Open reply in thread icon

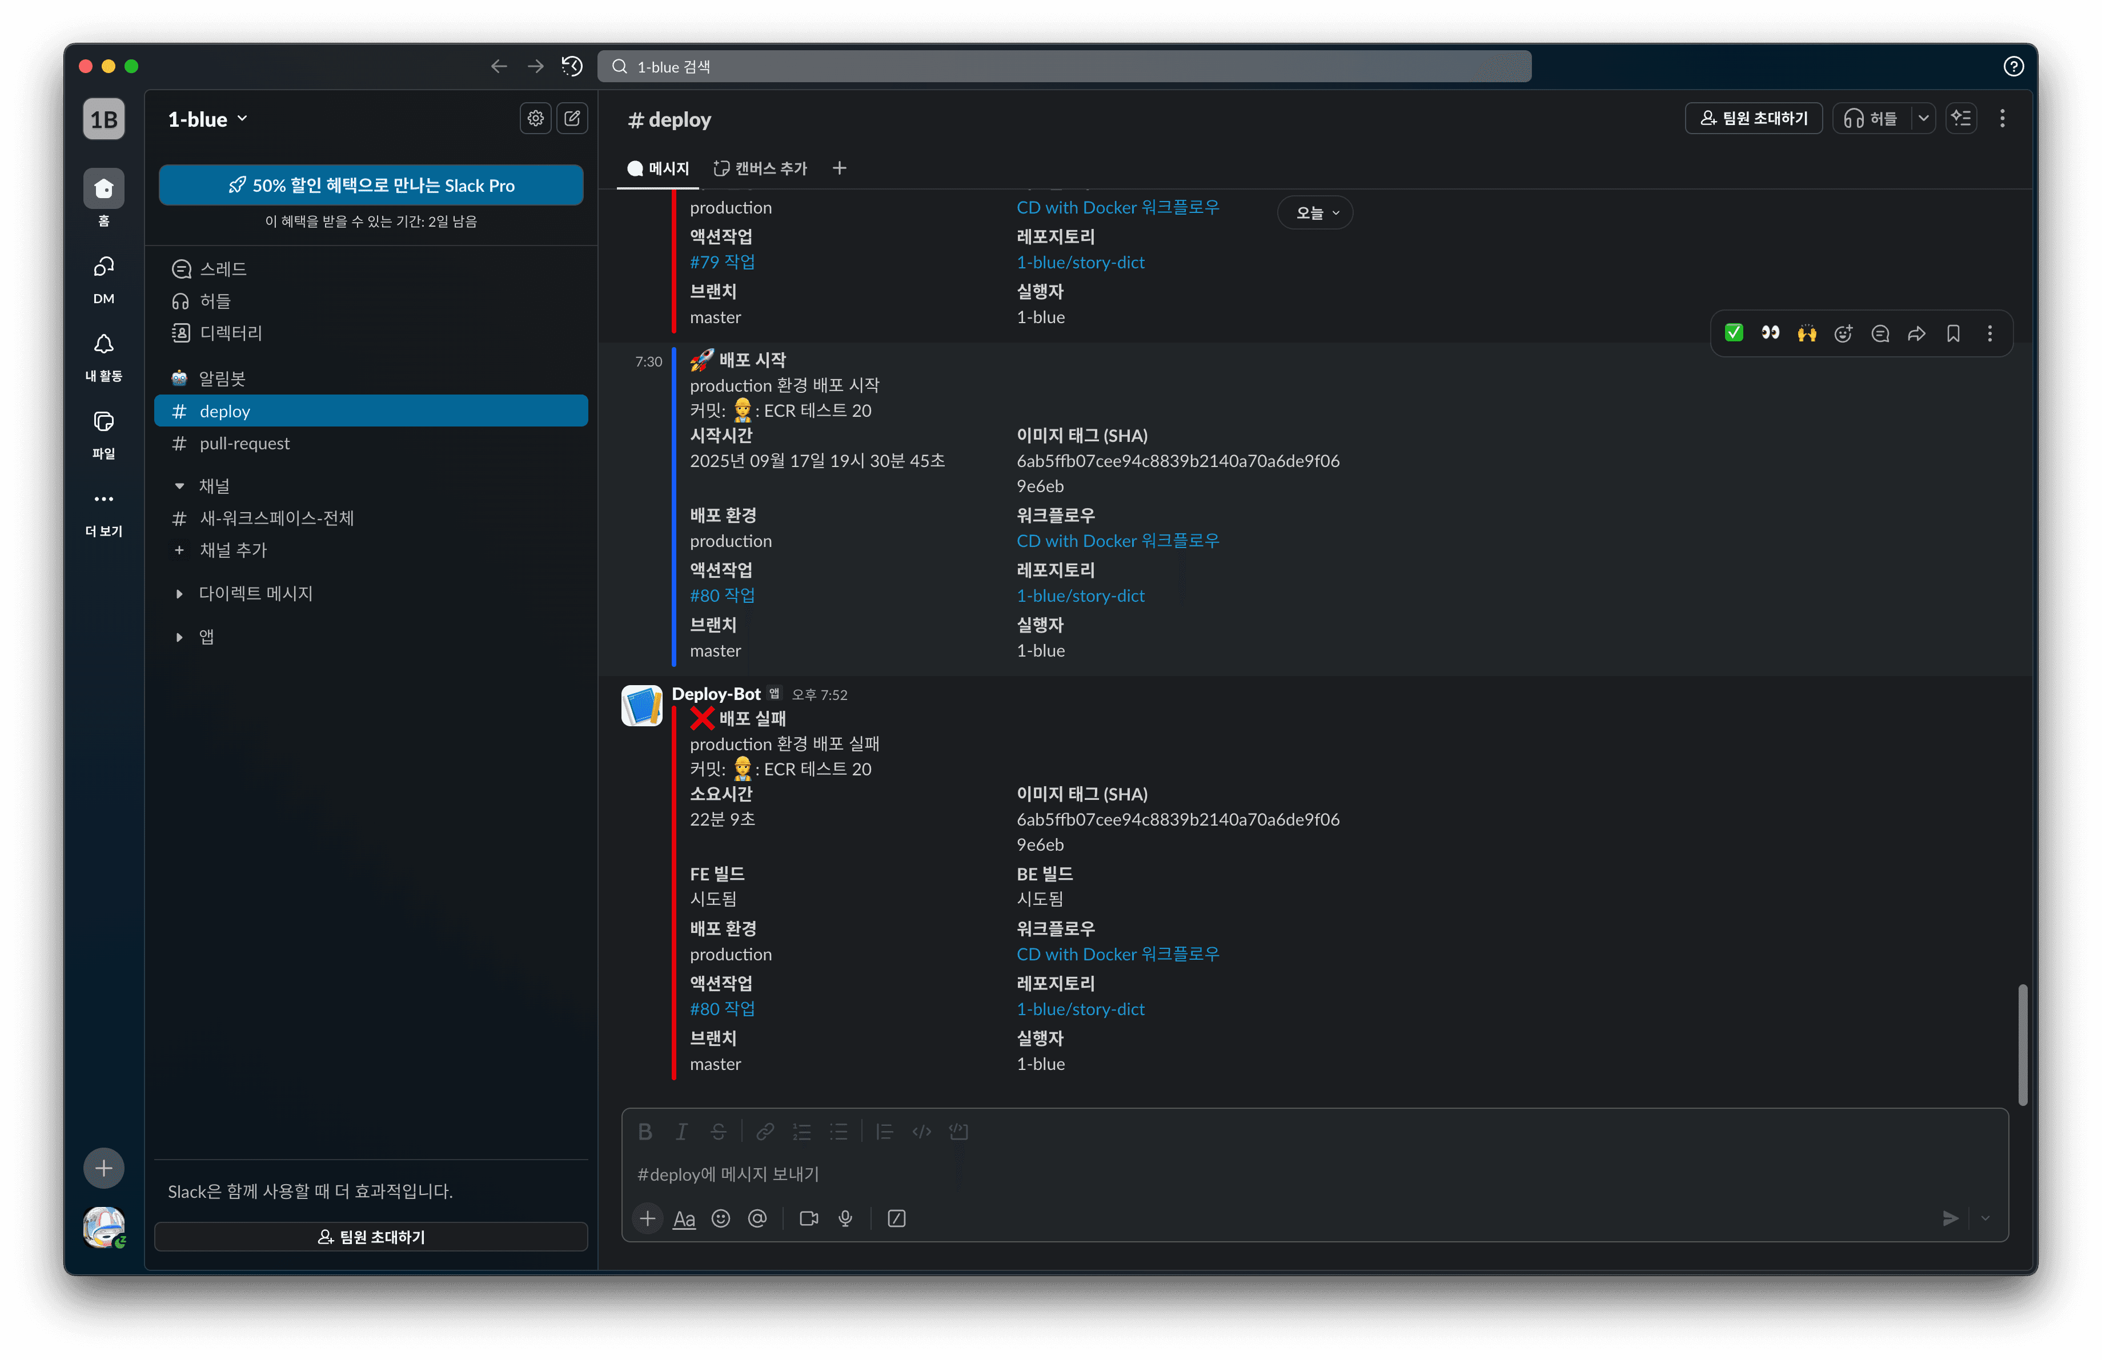(x=1880, y=333)
